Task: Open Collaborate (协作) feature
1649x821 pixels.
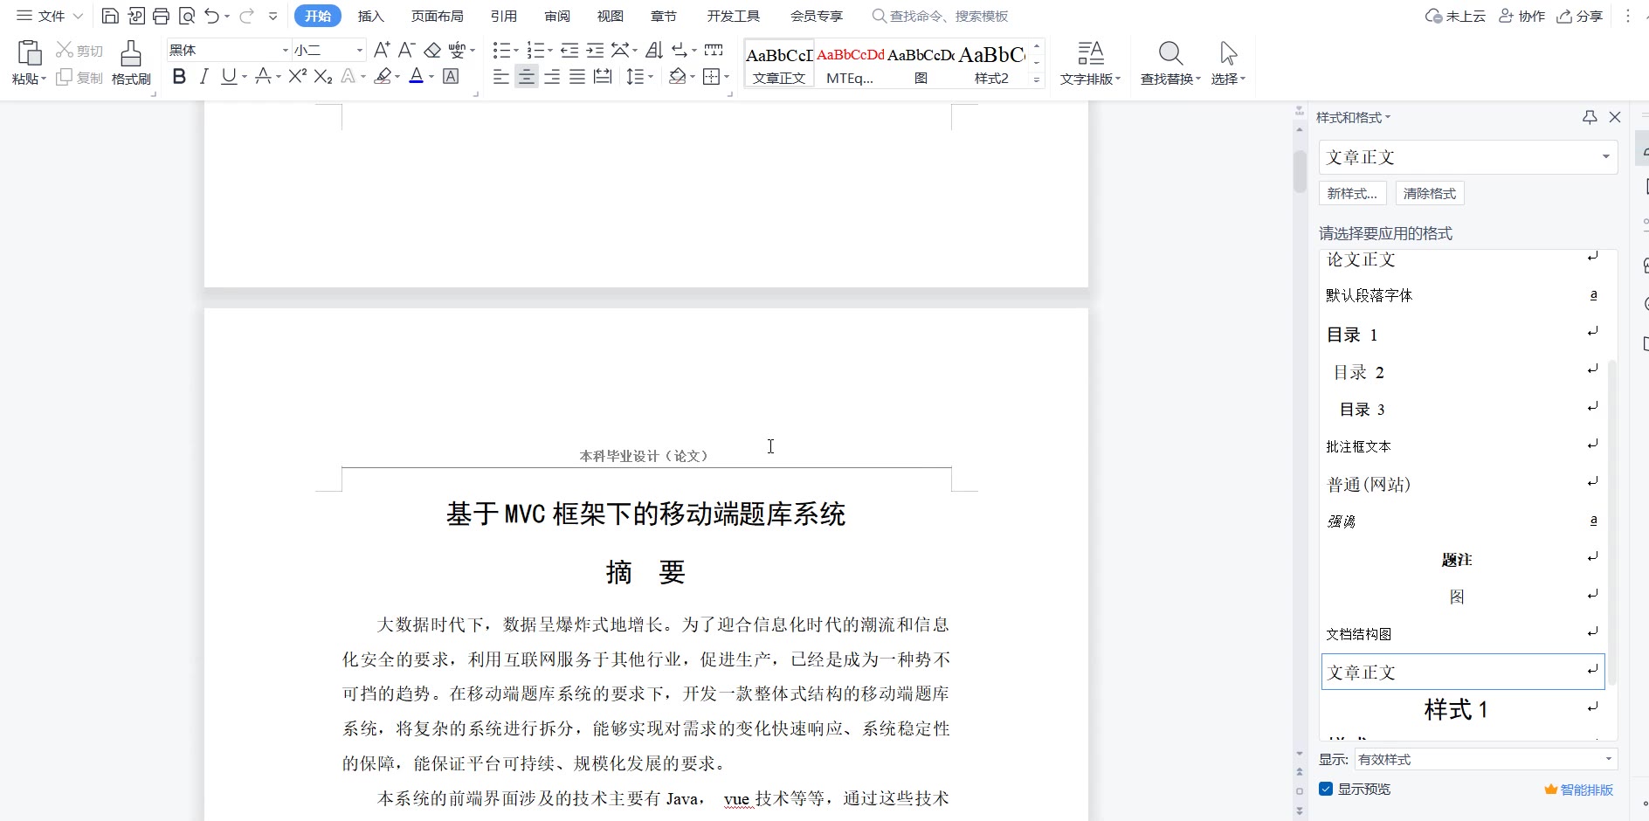Action: tap(1522, 16)
